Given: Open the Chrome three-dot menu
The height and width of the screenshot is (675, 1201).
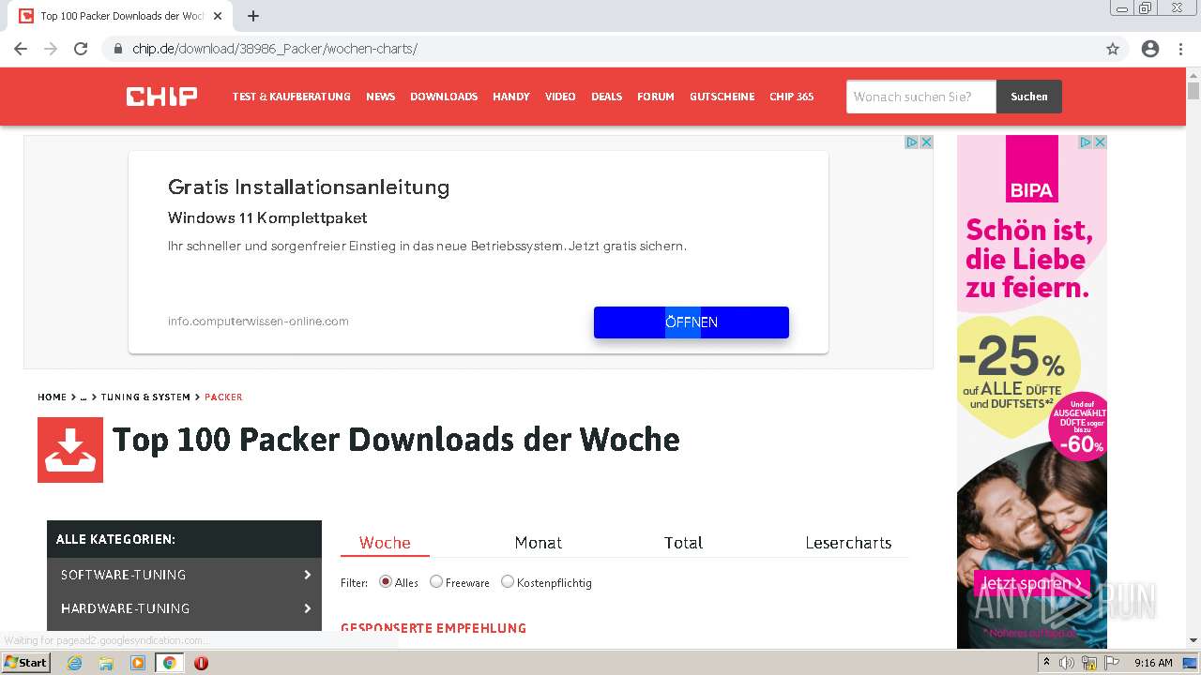Looking at the screenshot, I should [x=1180, y=49].
